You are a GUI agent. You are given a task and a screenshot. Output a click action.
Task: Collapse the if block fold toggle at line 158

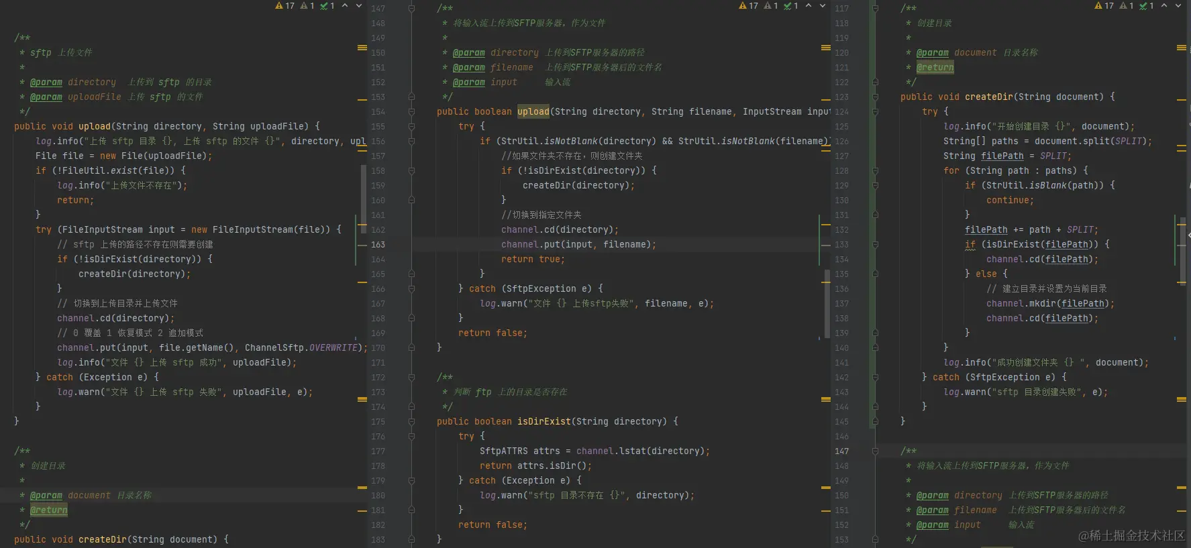coord(411,170)
